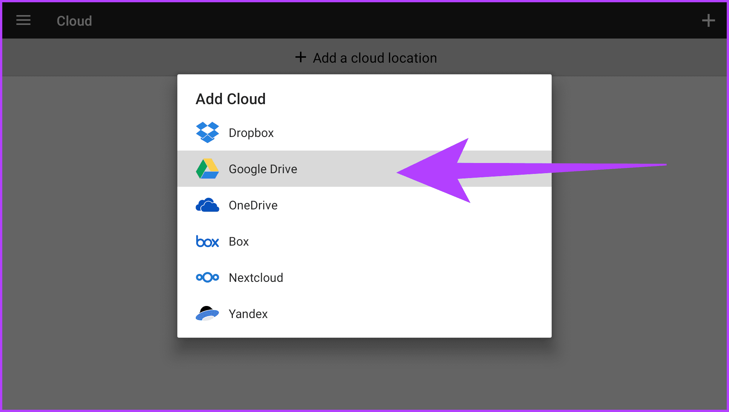
Task: Click the plus icon beside Add a cloud location
Action: (300, 57)
